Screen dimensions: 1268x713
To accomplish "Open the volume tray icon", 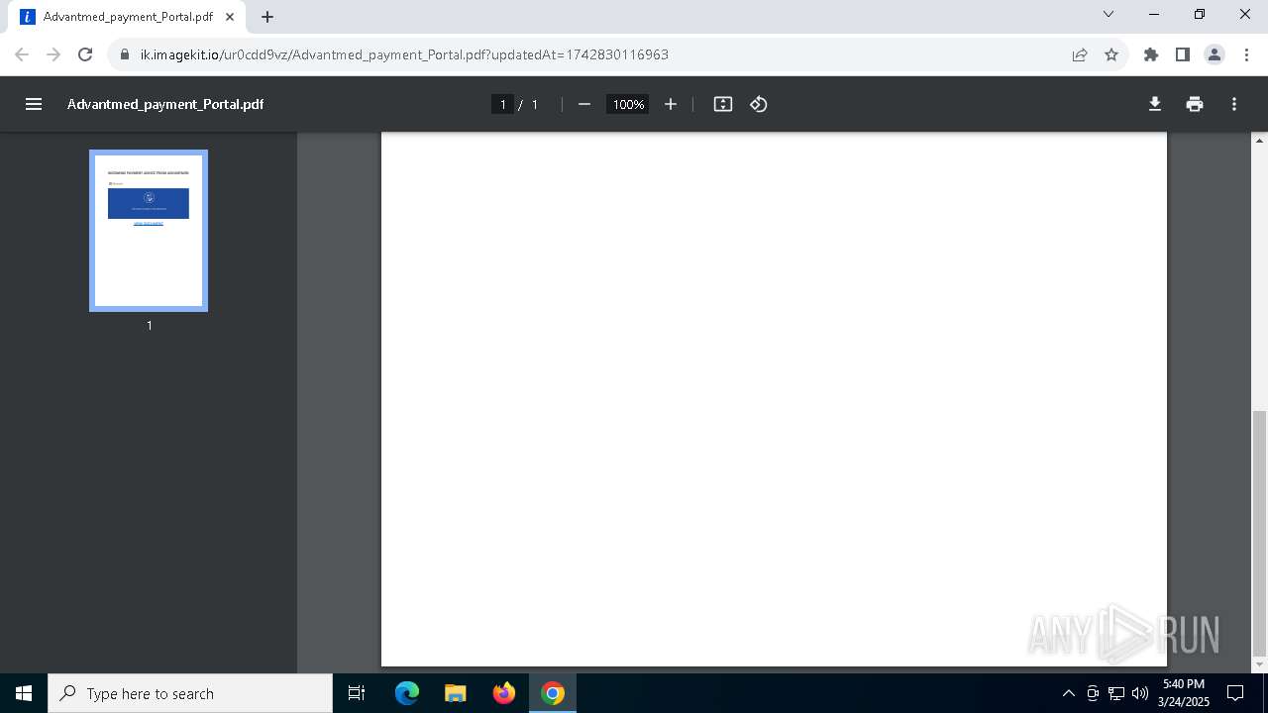I will coord(1140,693).
